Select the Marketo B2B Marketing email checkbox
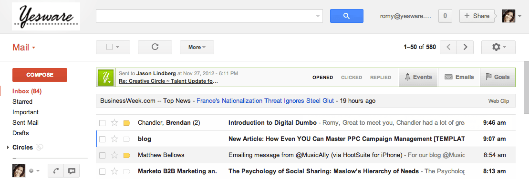Image resolution: width=529 pixels, height=179 pixels. [102, 171]
